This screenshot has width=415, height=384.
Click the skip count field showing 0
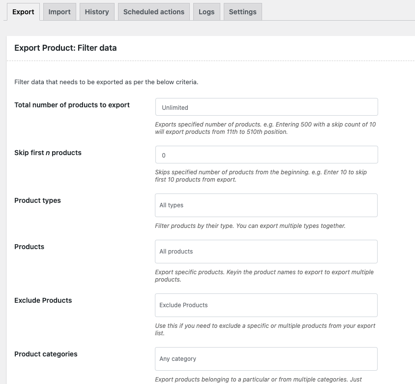266,154
